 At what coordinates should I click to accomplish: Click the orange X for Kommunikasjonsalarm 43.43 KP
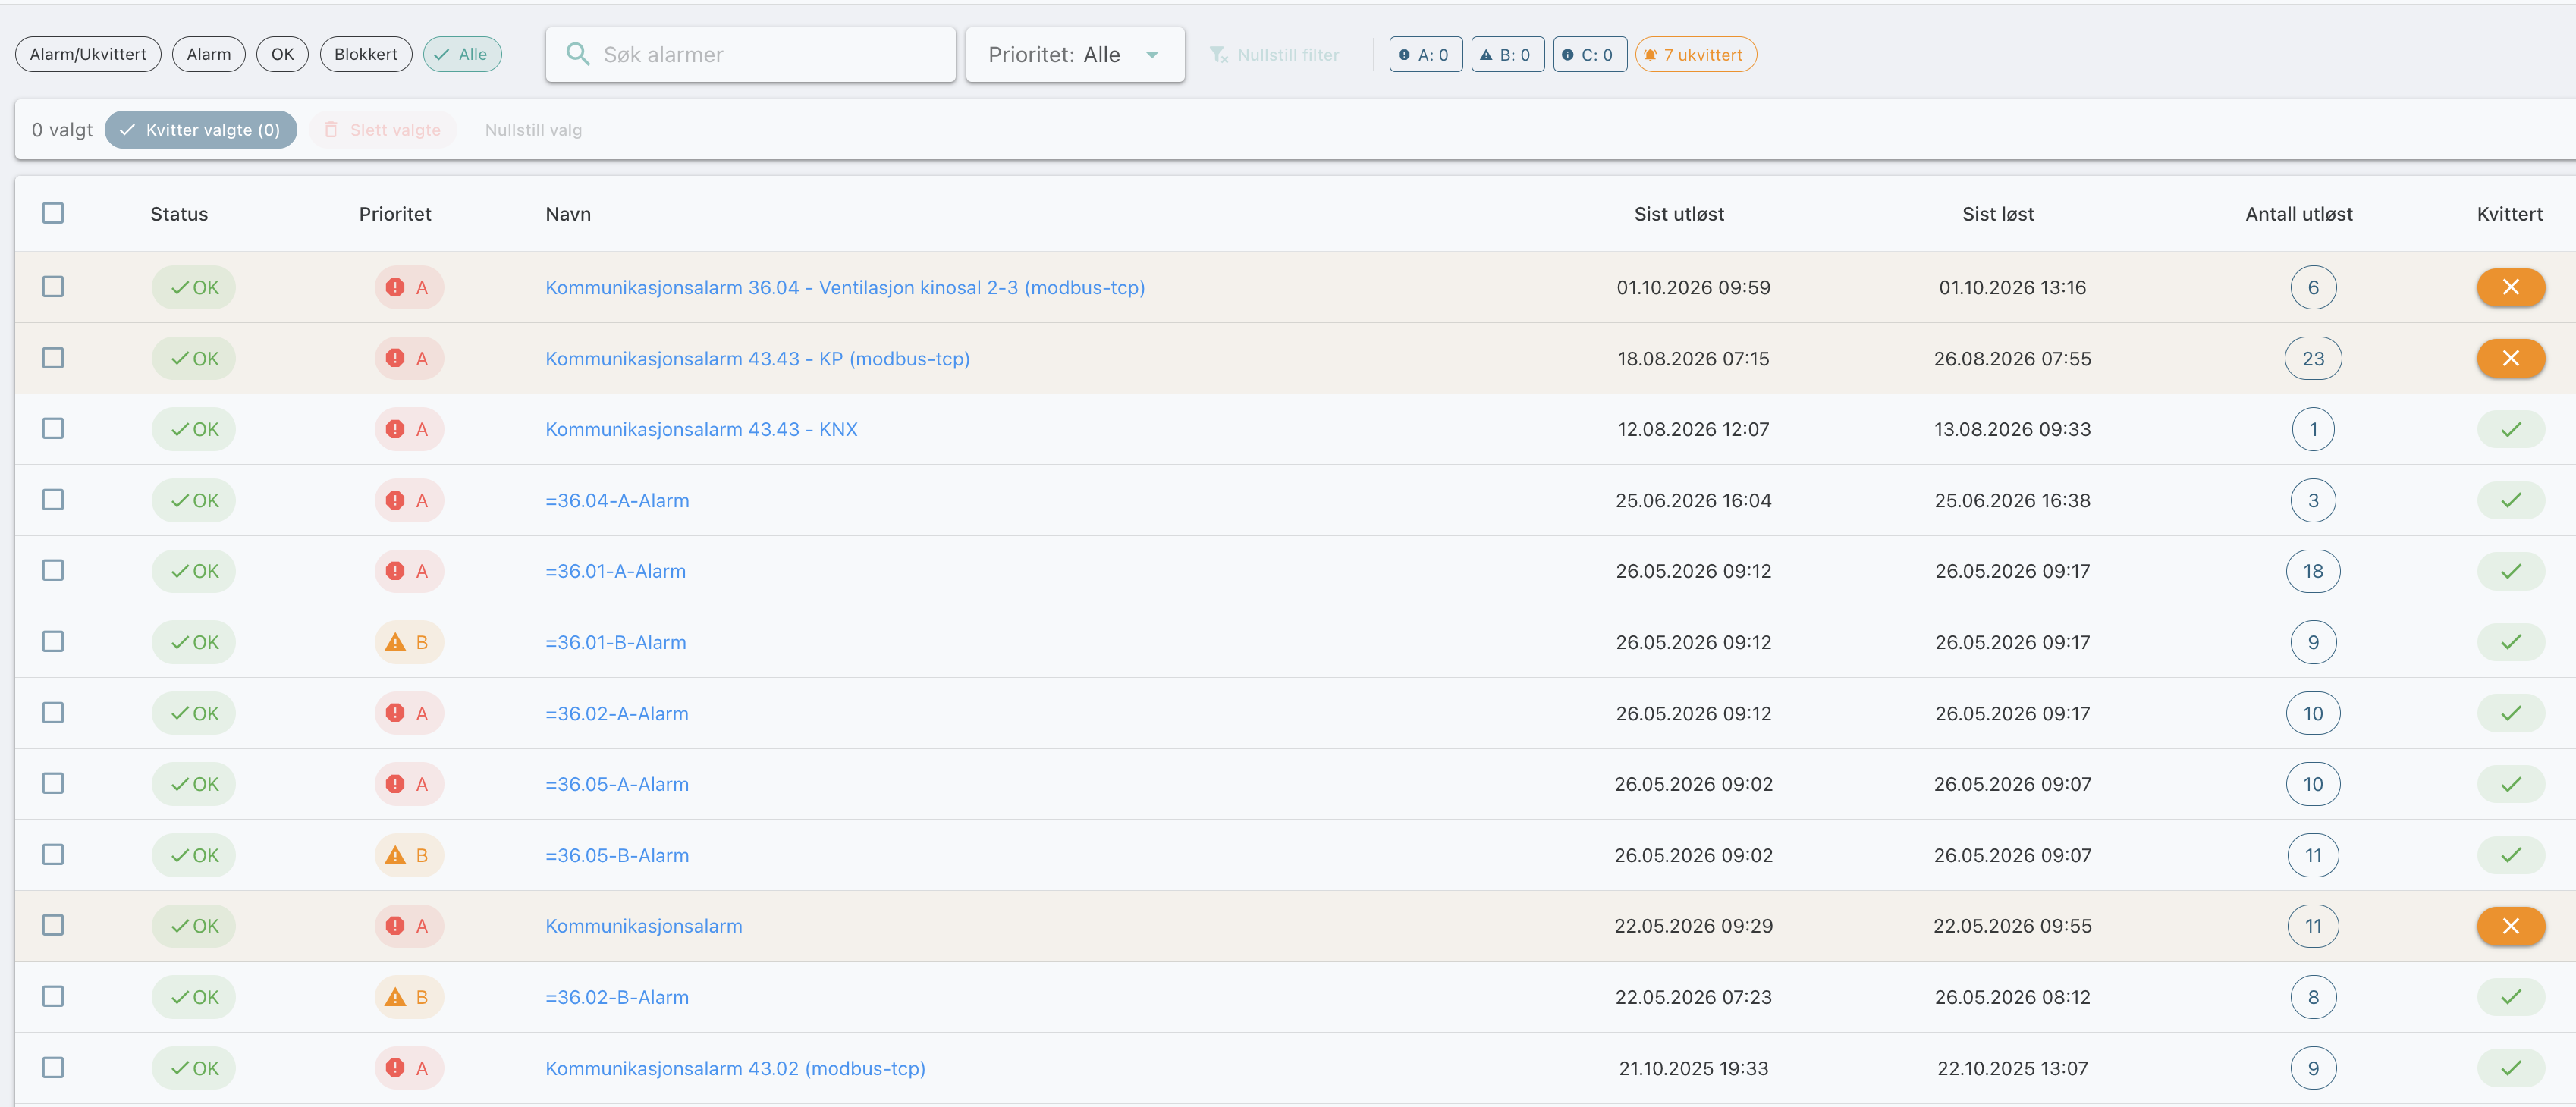pos(2510,358)
